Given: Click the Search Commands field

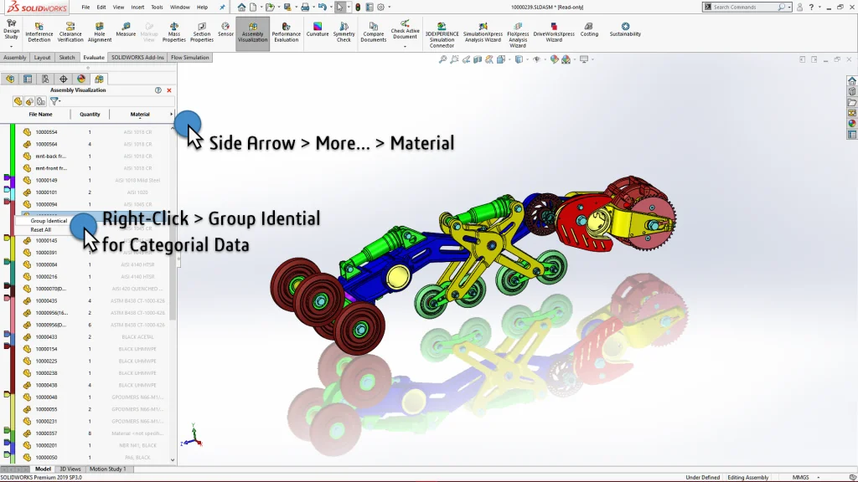Looking at the screenshot, I should click(x=746, y=7).
